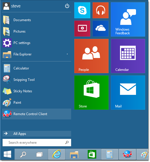Click Remote Control Client icon in menu
This screenshot has height=162, width=150.
point(7,114)
